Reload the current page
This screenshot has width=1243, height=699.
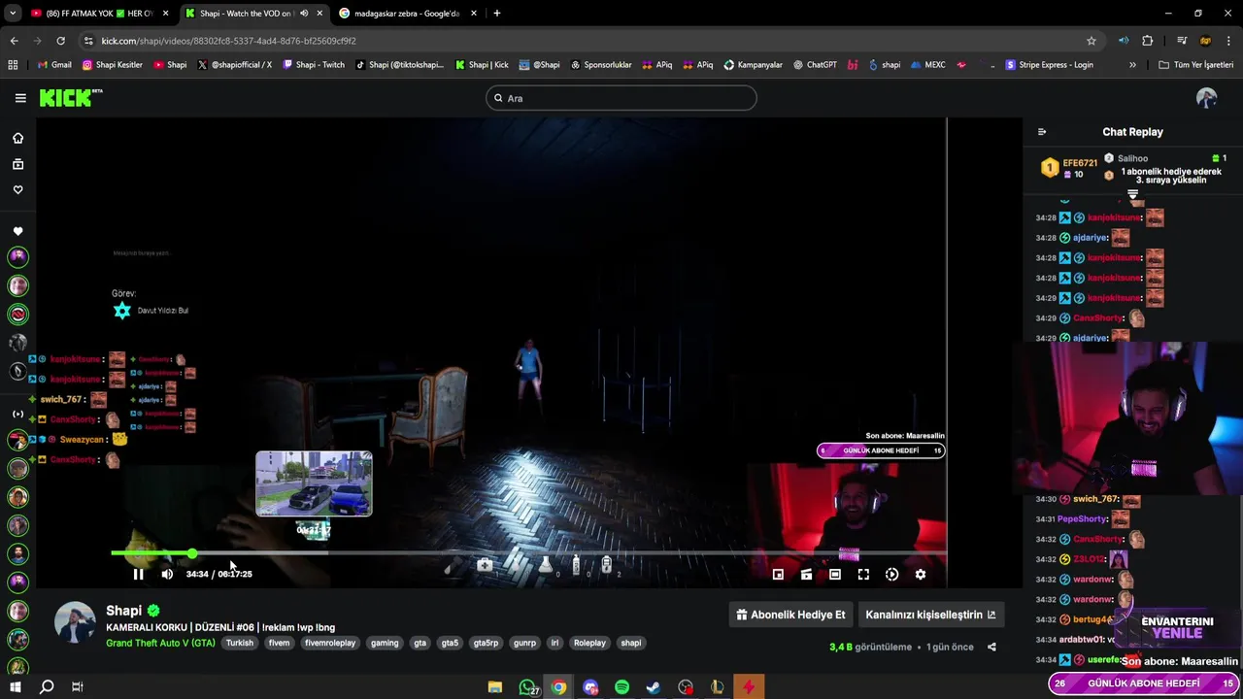[x=60, y=41]
